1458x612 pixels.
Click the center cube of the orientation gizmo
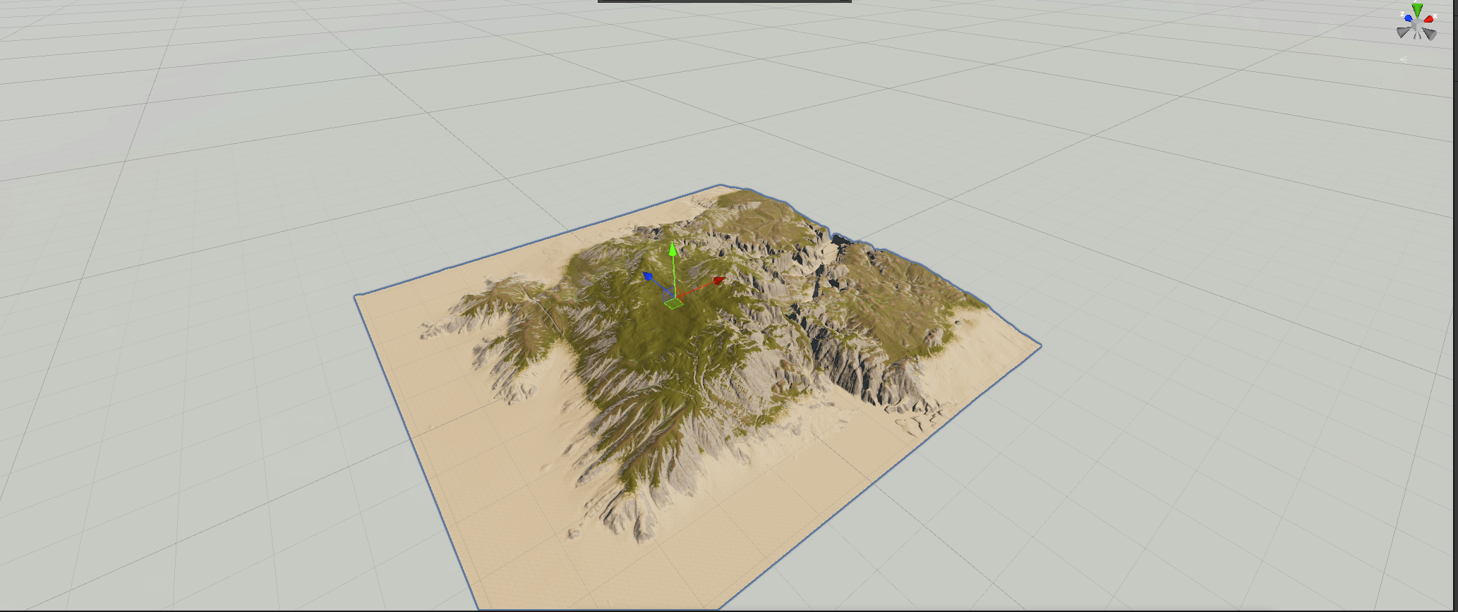click(1417, 25)
